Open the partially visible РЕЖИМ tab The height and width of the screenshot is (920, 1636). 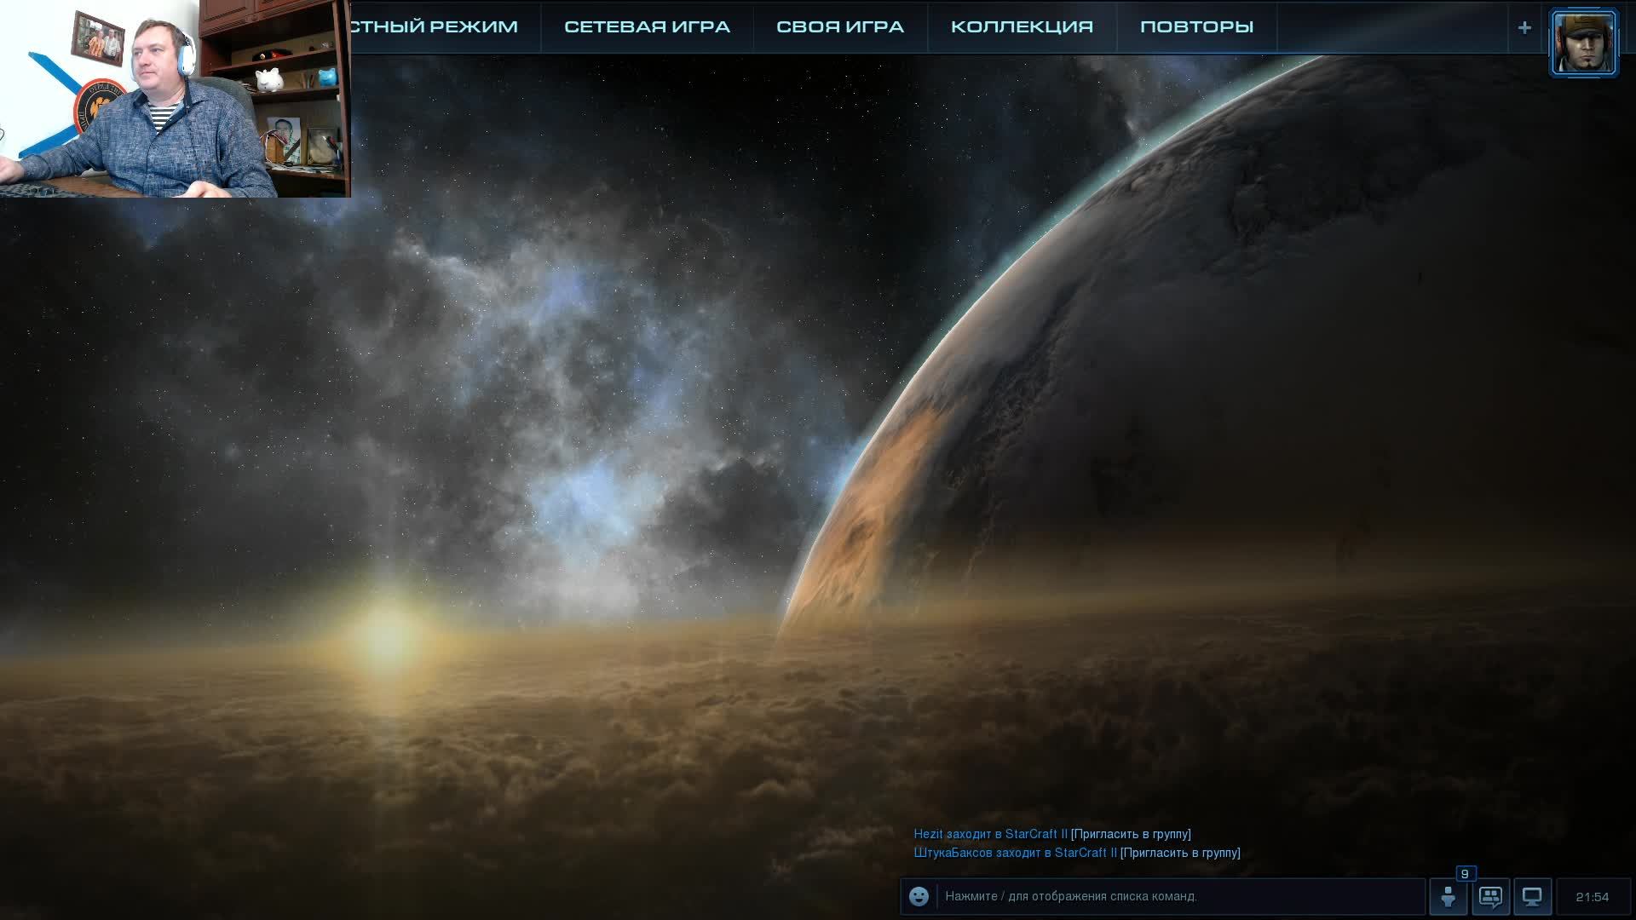coord(435,27)
